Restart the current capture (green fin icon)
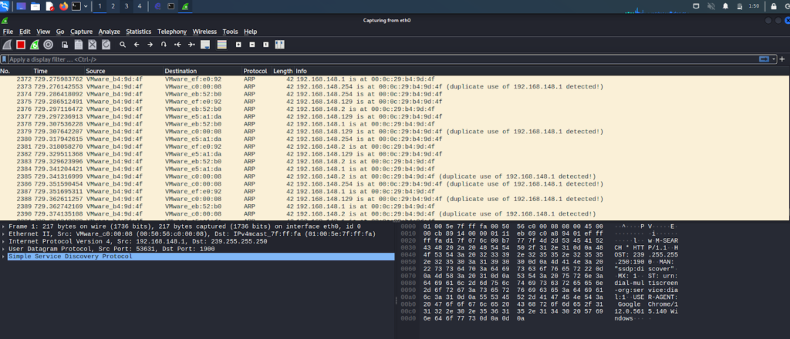 pyautogui.click(x=35, y=45)
